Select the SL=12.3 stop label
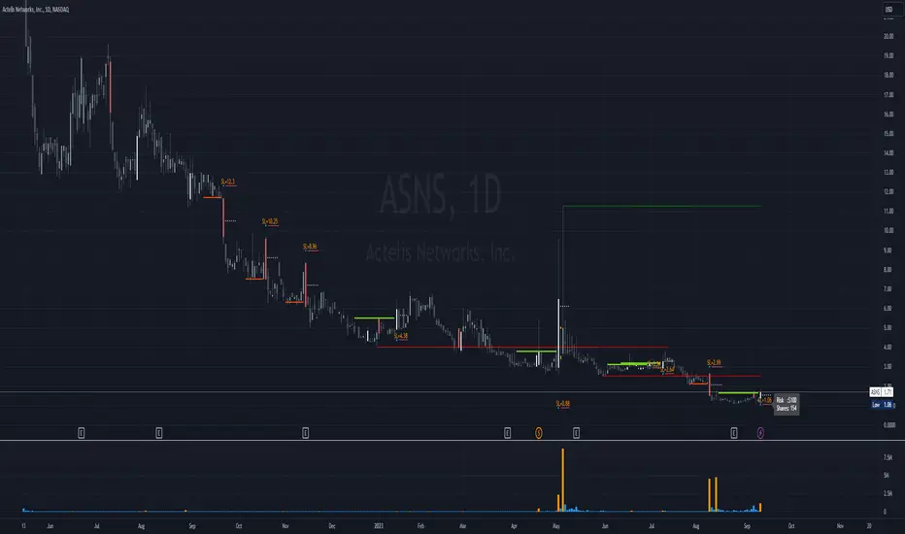Image resolution: width=905 pixels, height=534 pixels. 228,182
